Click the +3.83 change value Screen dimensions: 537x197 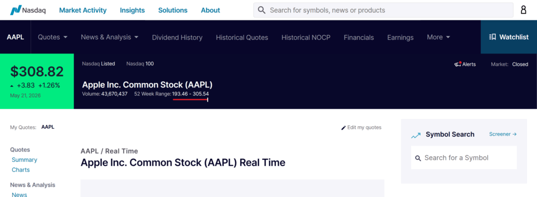[26, 85]
